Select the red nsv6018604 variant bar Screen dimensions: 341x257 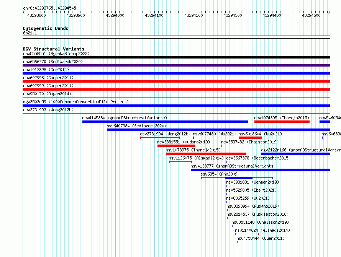coord(250,138)
